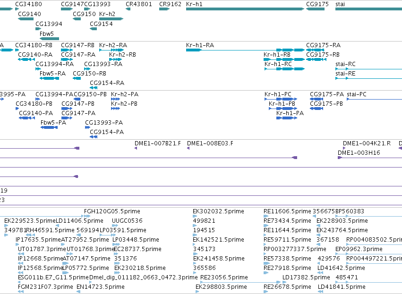Click the CG34180-PB protein label
Screen dimensions: 402x294
[x=34, y=104]
